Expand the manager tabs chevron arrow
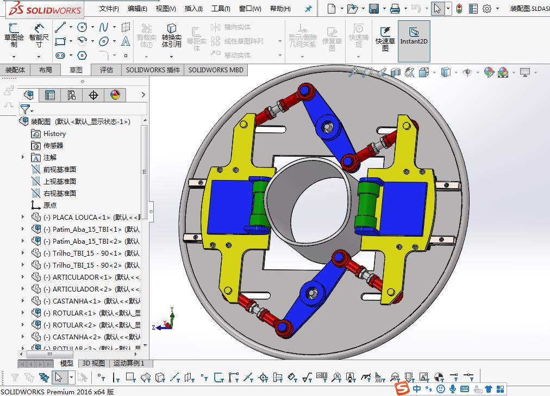Image resolution: width=550 pixels, height=396 pixels. pos(143,95)
